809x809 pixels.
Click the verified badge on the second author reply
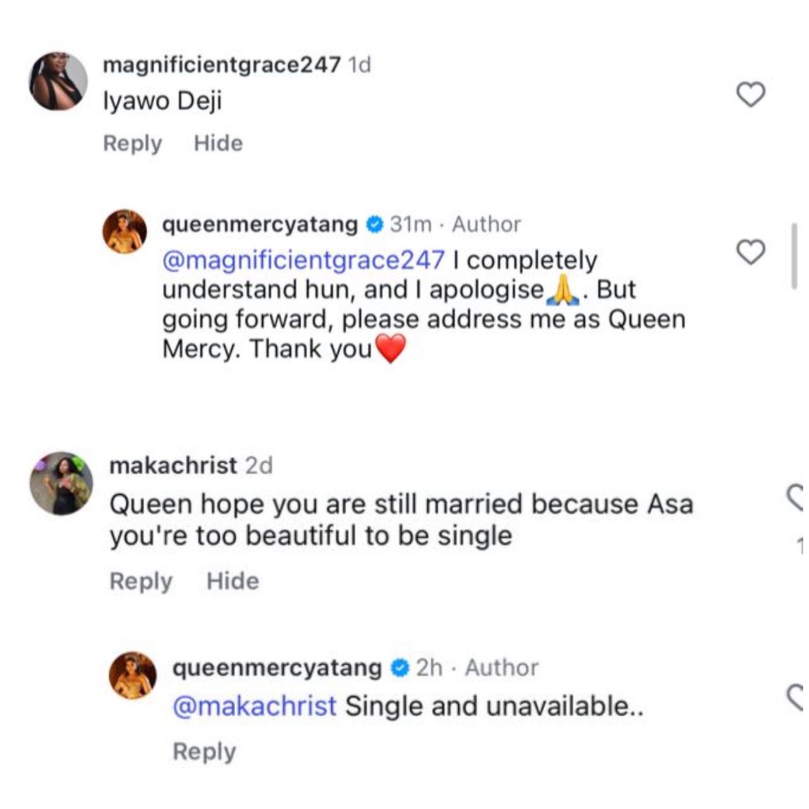399,667
